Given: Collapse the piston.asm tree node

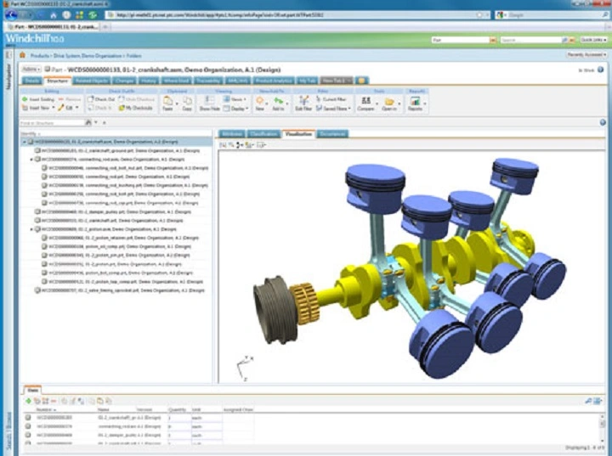Looking at the screenshot, I should coord(31,229).
